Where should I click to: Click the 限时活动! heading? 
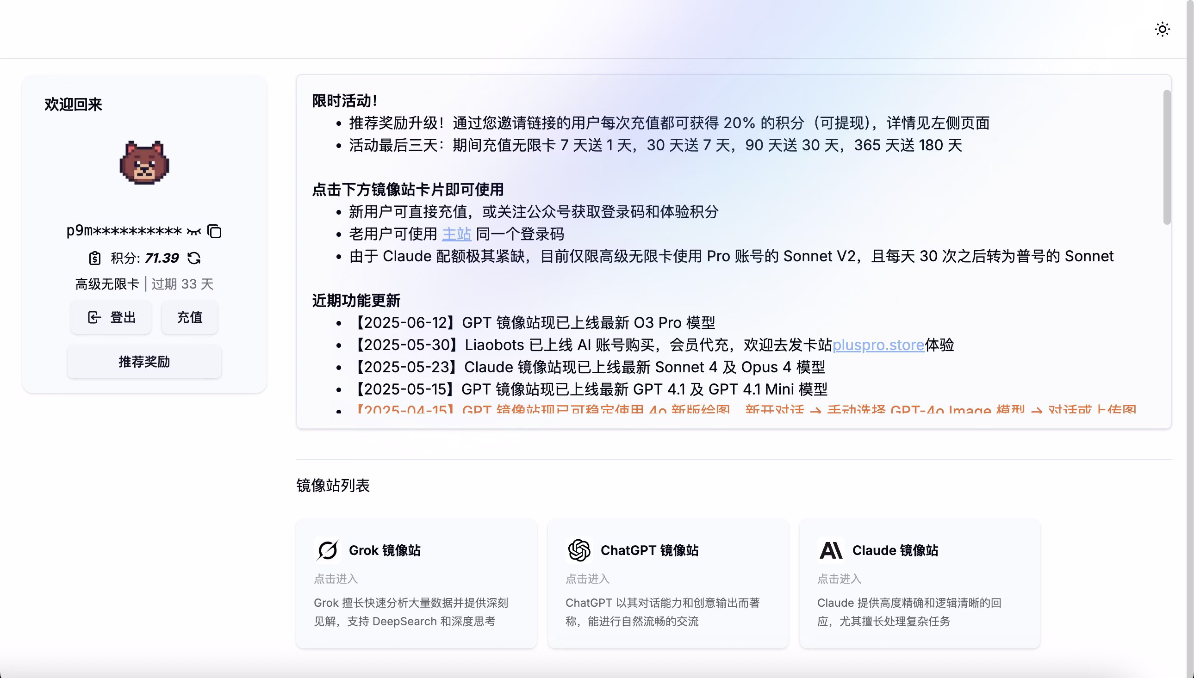coord(344,100)
